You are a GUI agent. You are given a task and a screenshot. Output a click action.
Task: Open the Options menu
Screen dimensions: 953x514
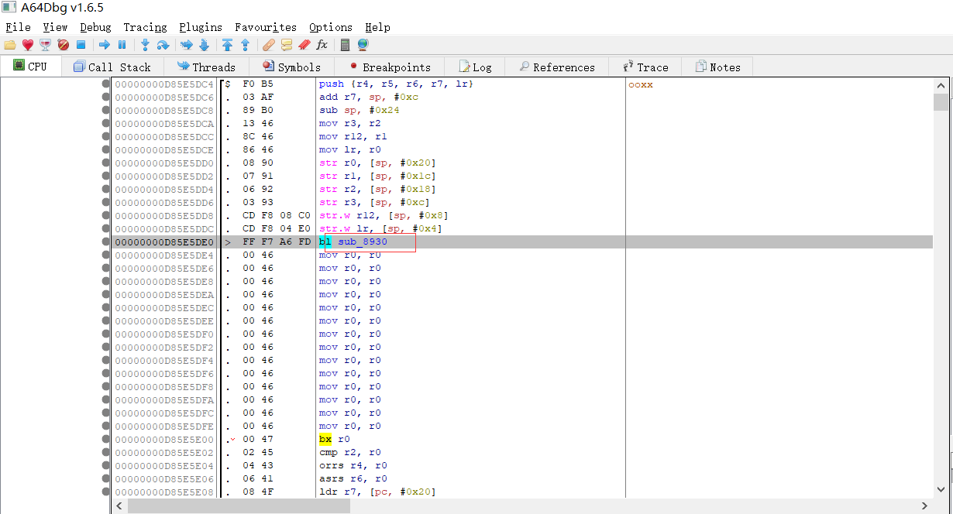[x=331, y=27]
